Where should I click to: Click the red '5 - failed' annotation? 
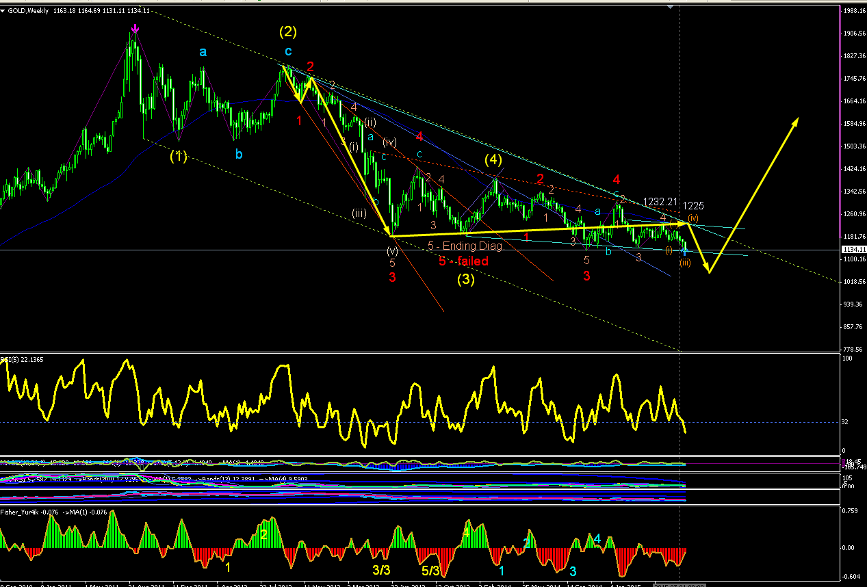tap(463, 261)
